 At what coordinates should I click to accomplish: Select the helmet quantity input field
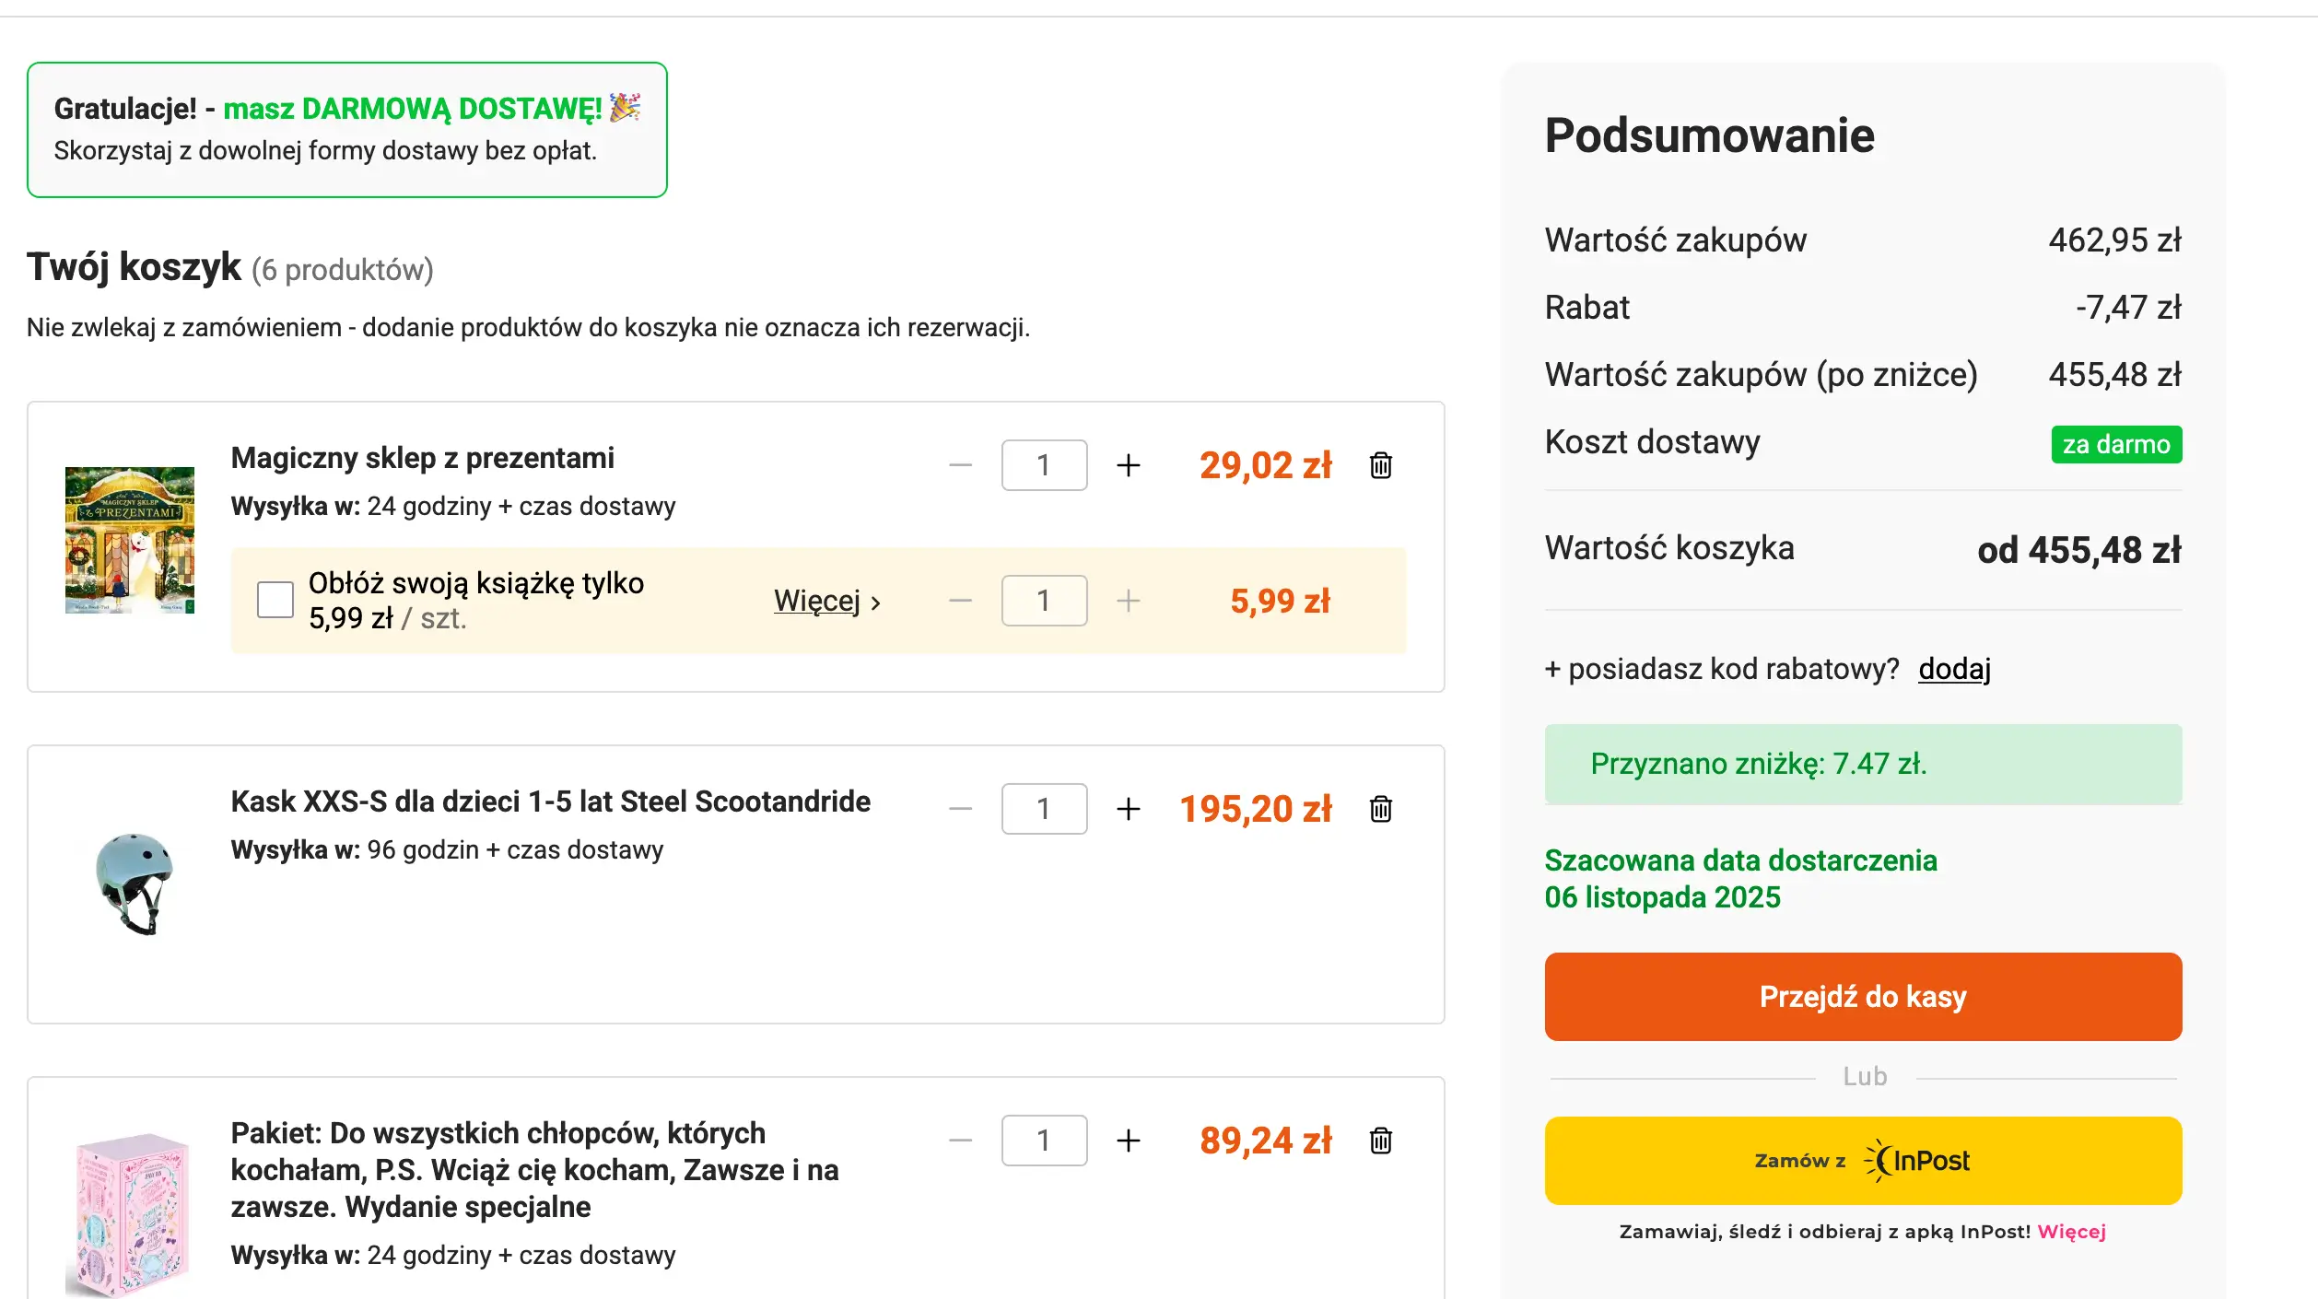click(1043, 808)
